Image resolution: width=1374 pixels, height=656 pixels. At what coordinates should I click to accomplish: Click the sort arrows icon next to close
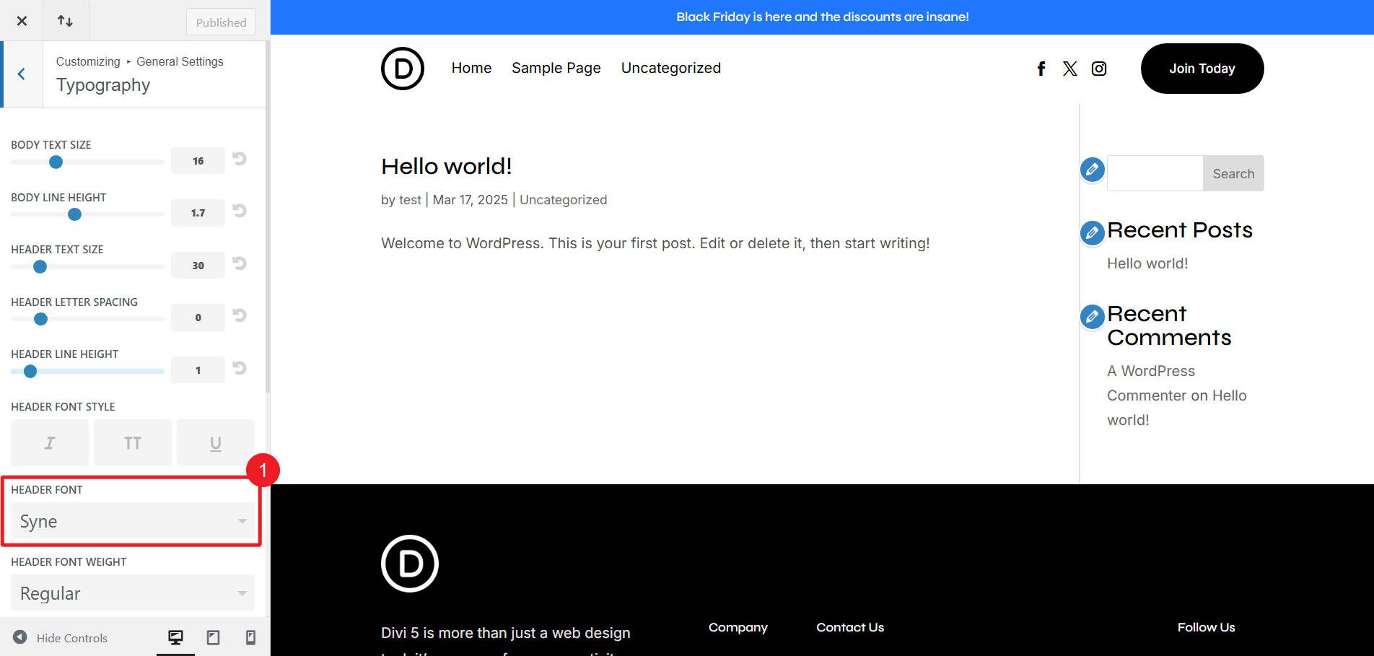click(x=66, y=20)
